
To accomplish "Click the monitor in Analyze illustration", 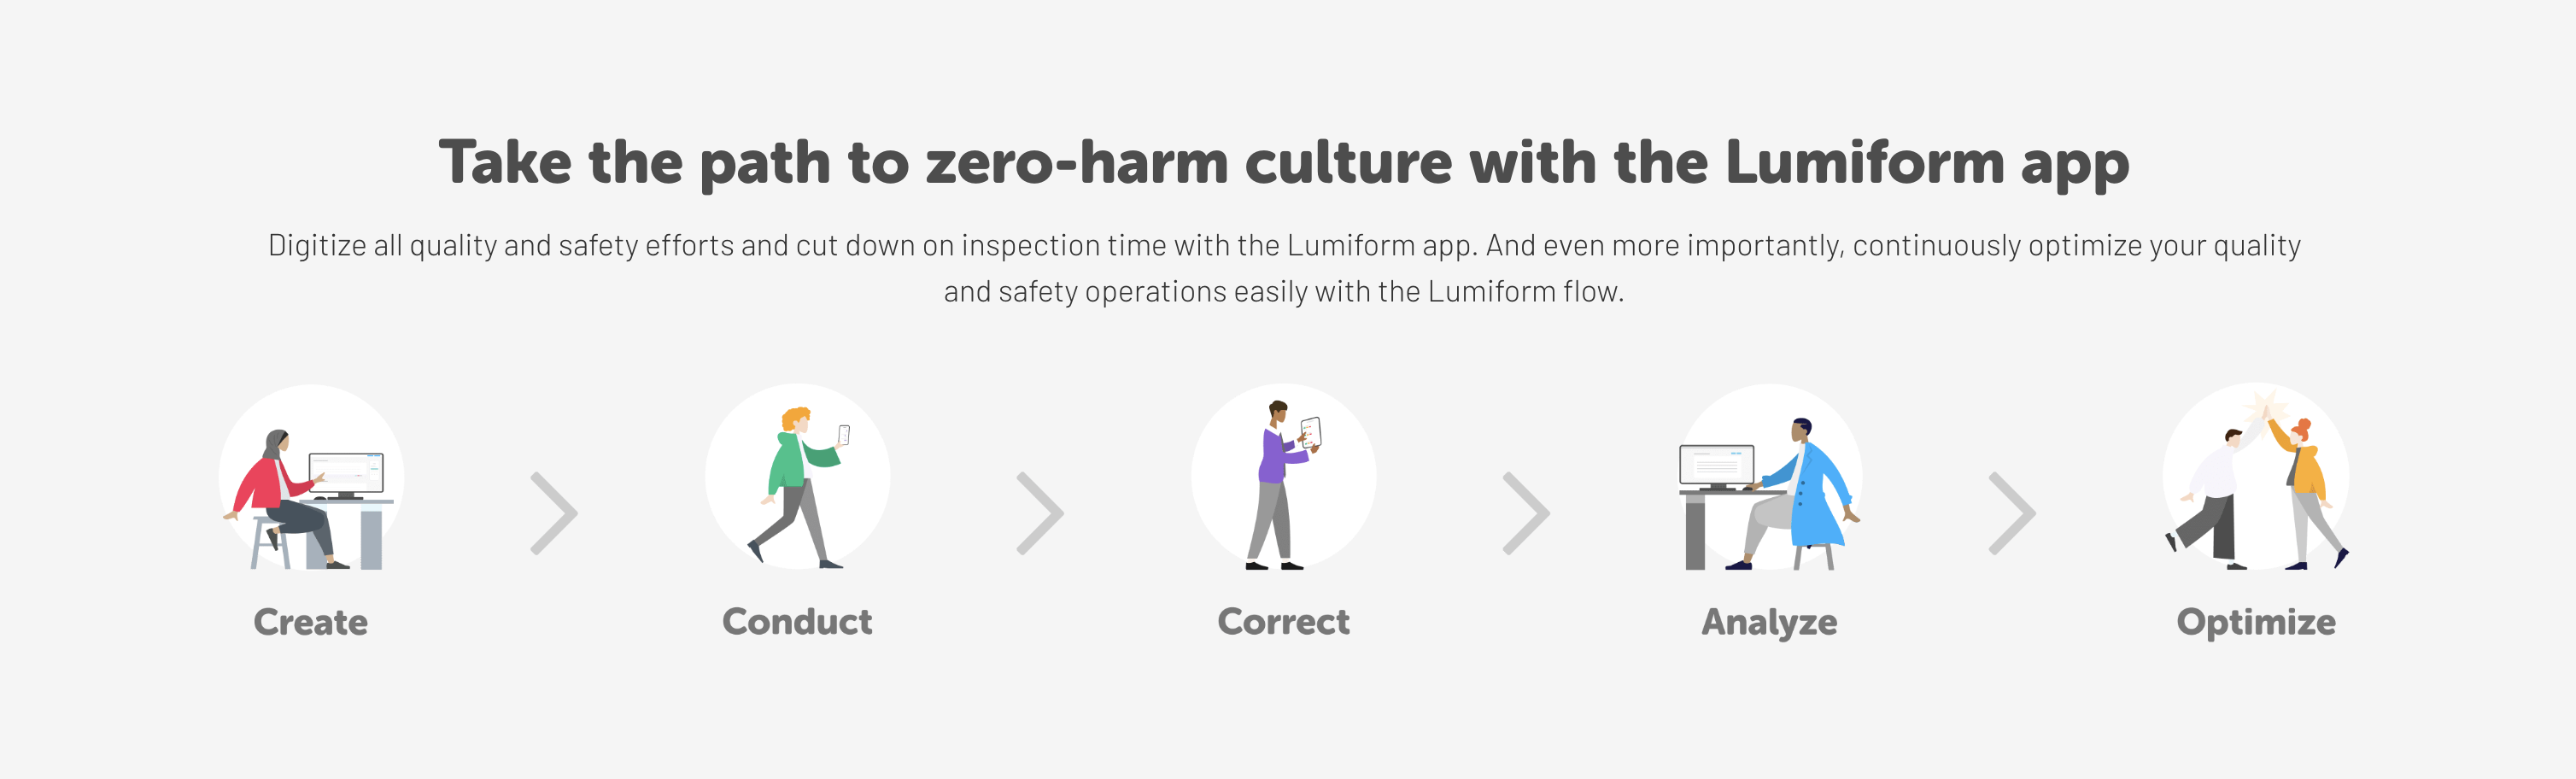I will click(1717, 466).
